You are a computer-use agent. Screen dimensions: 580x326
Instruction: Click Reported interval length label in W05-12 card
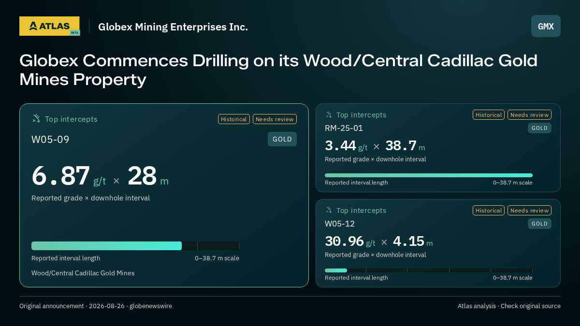pyautogui.click(x=356, y=278)
